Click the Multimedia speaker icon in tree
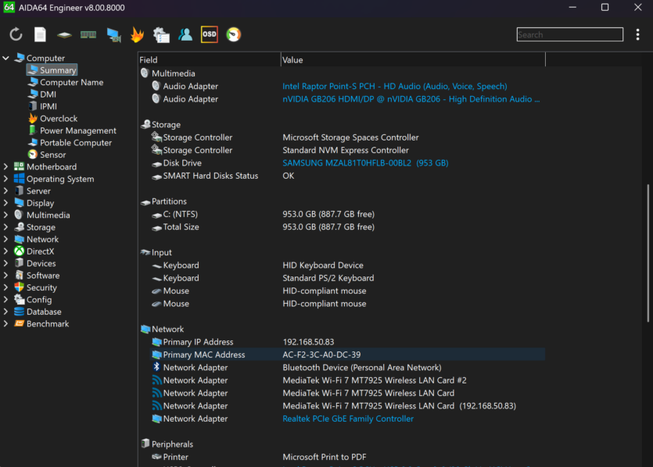 (19, 215)
